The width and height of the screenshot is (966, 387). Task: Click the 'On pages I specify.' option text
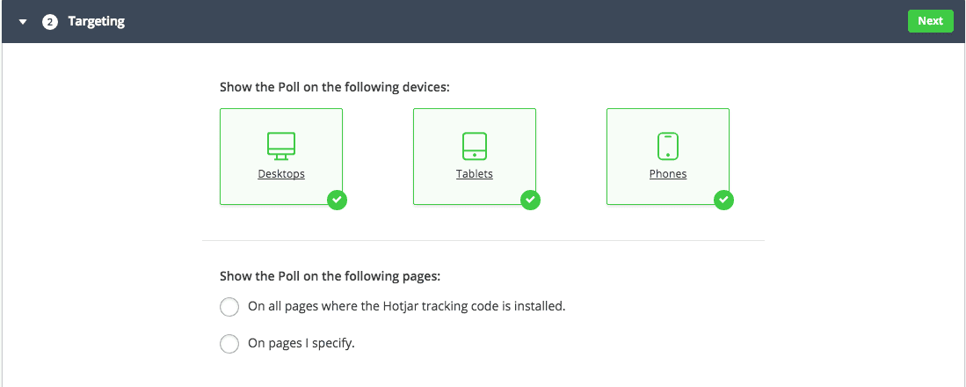point(301,344)
